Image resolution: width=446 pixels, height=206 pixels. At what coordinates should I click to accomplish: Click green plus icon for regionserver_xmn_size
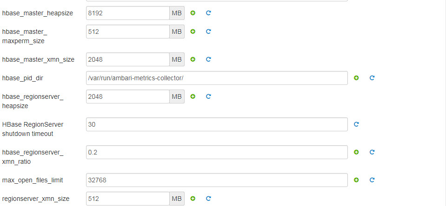pyautogui.click(x=193, y=198)
